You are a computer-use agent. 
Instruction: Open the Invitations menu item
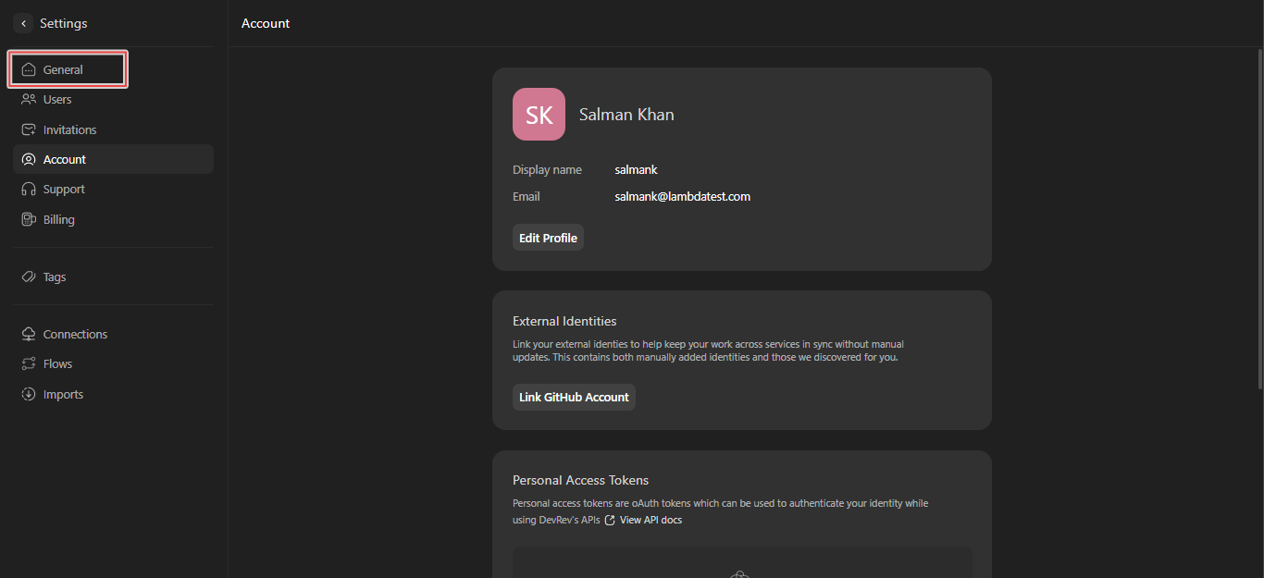[69, 130]
